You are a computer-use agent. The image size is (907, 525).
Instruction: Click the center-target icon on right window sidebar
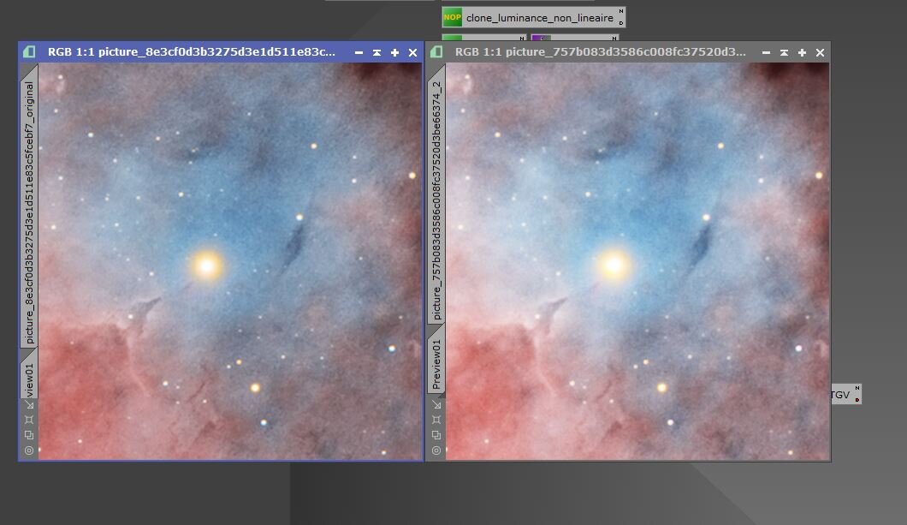(x=437, y=450)
